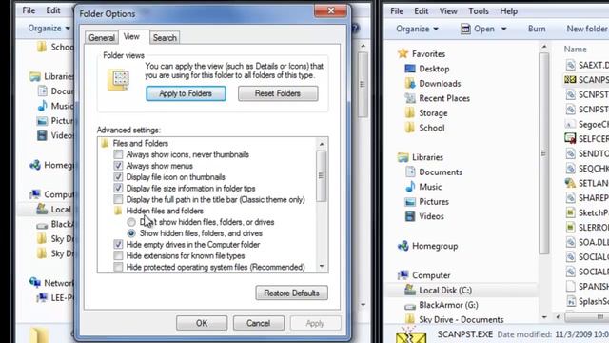Click the right navigation pane scrollbar thumb

(543, 153)
